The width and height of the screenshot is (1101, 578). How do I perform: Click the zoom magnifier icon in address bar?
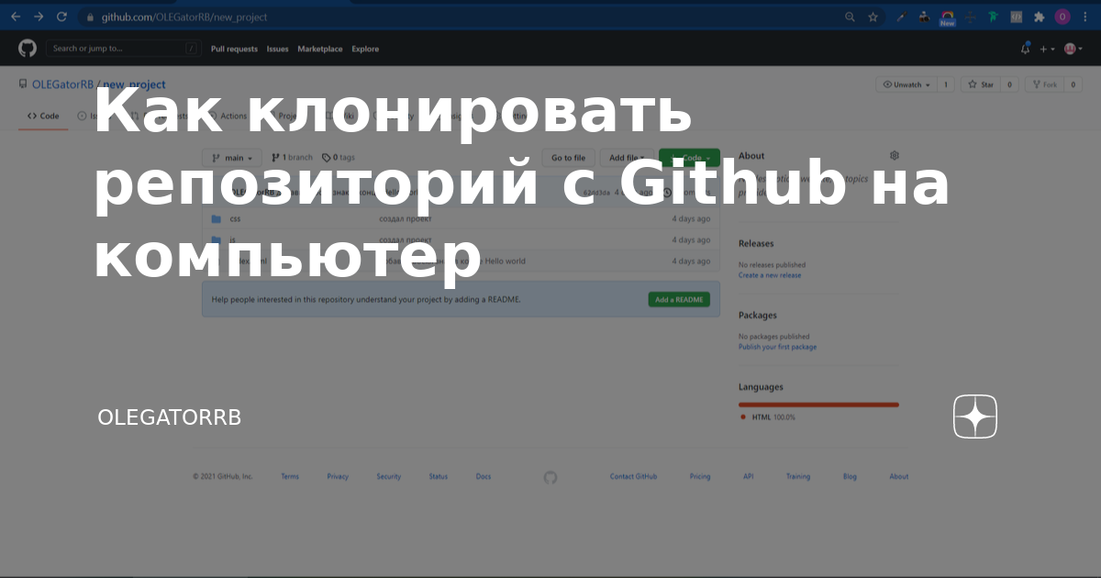pyautogui.click(x=850, y=17)
